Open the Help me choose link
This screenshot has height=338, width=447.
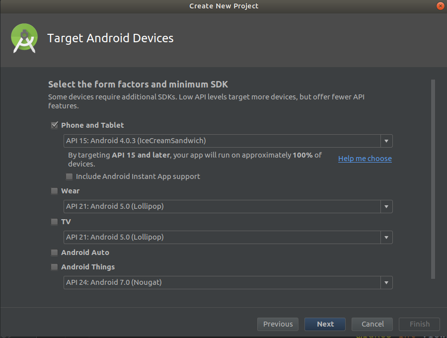tap(365, 159)
